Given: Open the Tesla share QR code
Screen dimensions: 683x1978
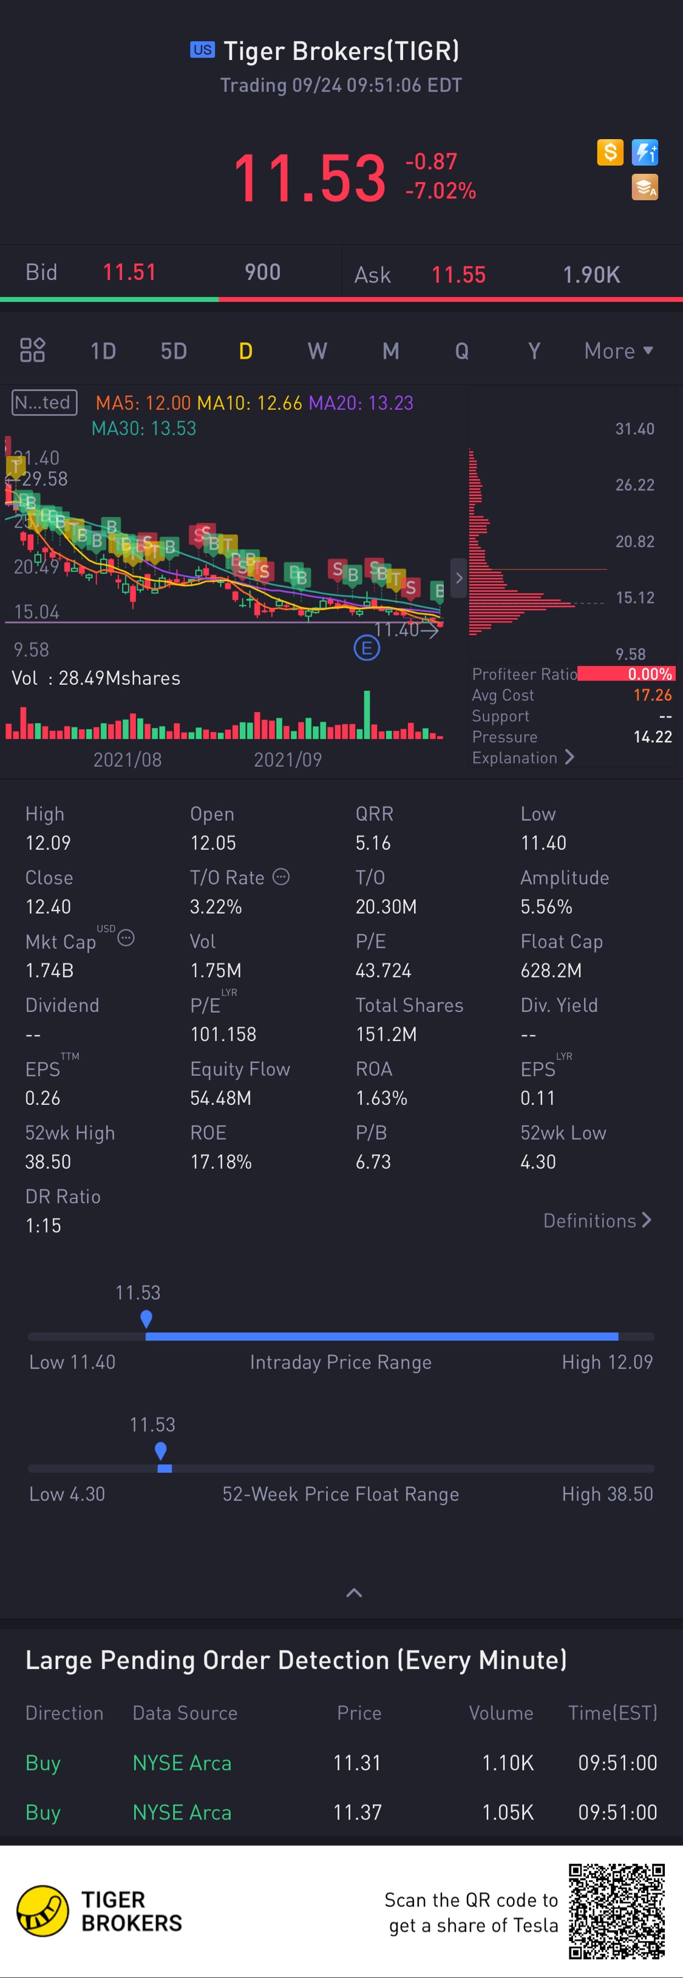Looking at the screenshot, I should coord(616,1911).
